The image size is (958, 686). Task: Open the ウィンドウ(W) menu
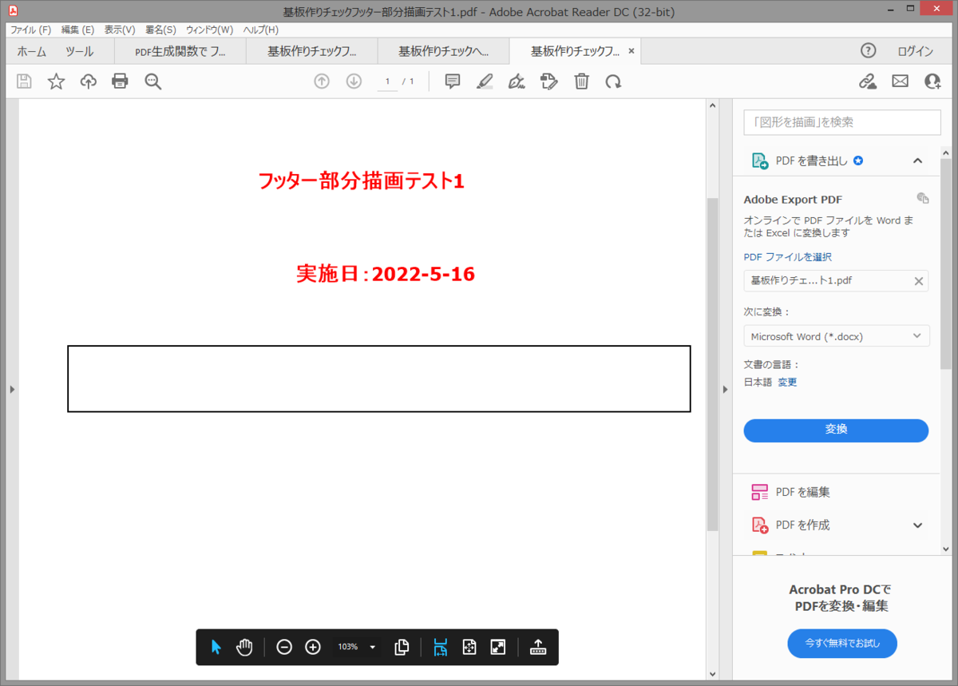tap(209, 30)
